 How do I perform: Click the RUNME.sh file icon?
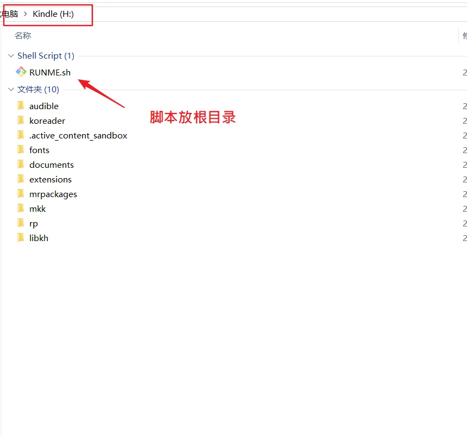click(x=21, y=72)
